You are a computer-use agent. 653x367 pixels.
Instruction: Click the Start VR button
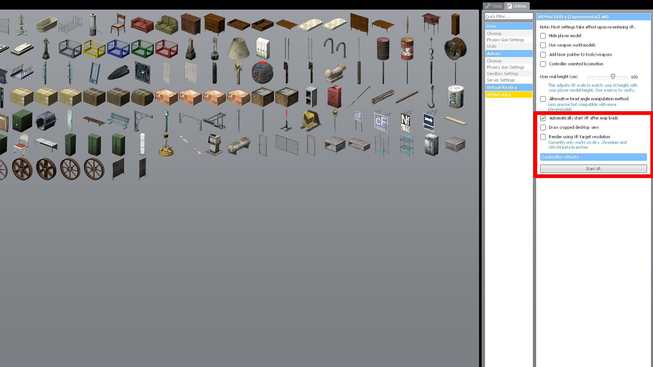click(593, 168)
